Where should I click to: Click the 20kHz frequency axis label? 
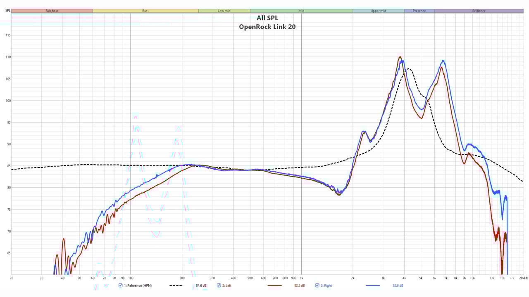(x=524, y=278)
